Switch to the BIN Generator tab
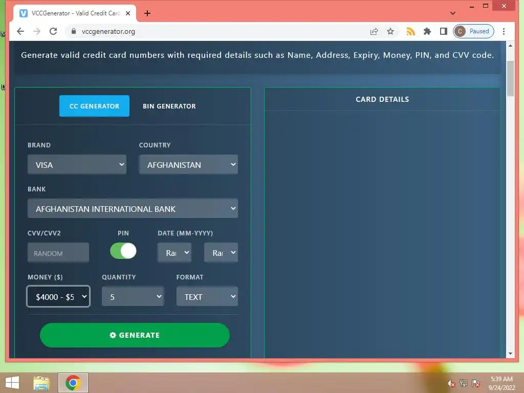 169,106
